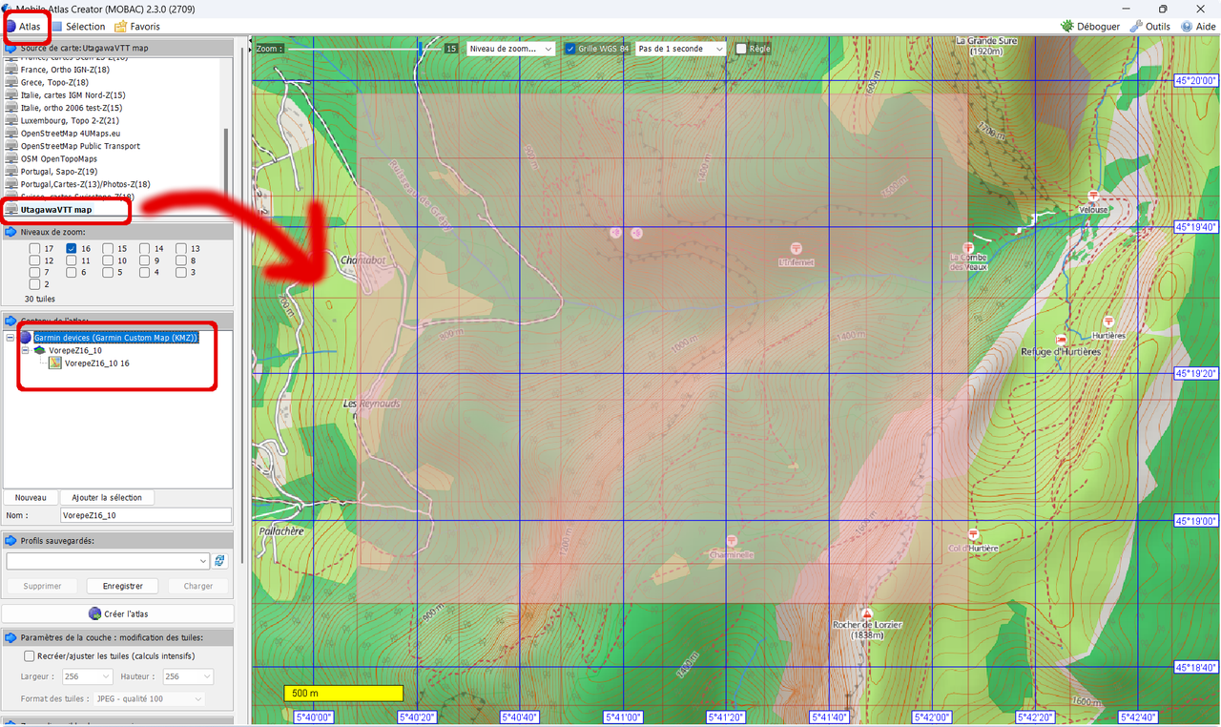Select Italie, ortho 2006 test-Z(15) source

coord(72,108)
